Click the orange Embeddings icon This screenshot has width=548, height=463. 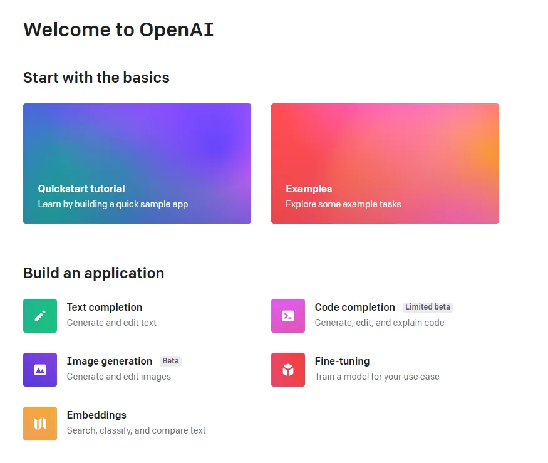(x=40, y=424)
